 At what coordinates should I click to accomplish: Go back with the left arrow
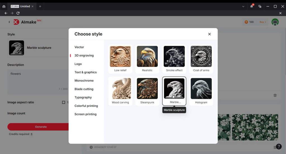coord(6,13)
